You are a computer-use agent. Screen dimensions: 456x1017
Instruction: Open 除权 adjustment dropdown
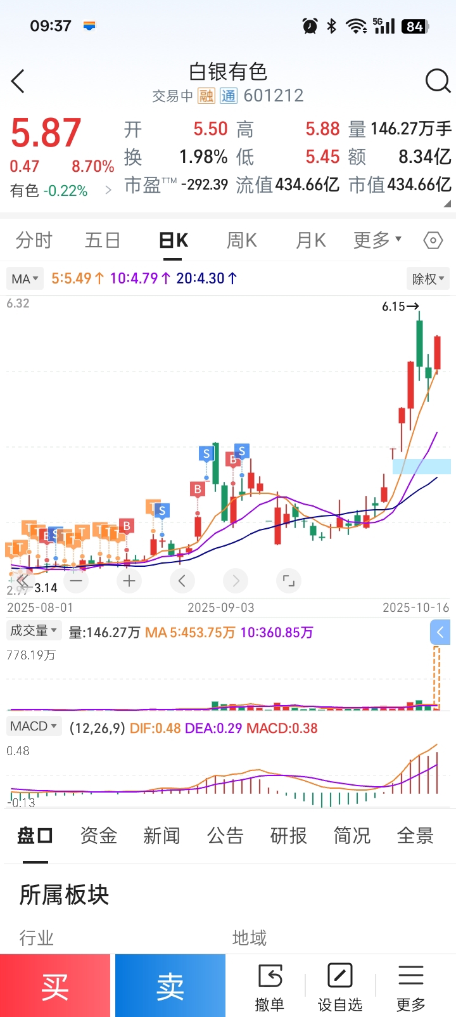pos(428,278)
